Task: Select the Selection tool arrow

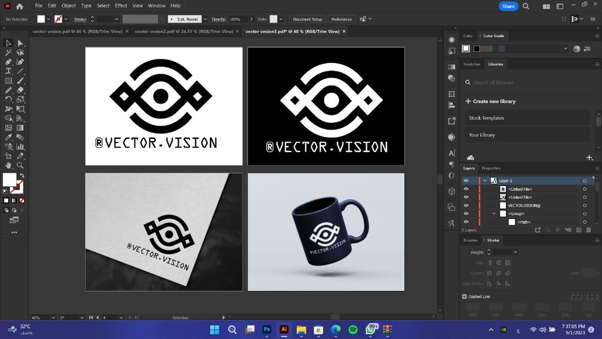Action: tap(8, 43)
